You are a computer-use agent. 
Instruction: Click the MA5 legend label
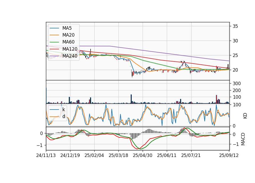click(67, 28)
